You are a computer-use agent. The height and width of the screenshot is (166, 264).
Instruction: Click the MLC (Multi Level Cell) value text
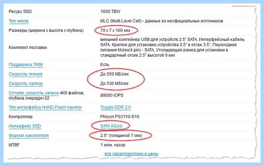tap(161, 21)
